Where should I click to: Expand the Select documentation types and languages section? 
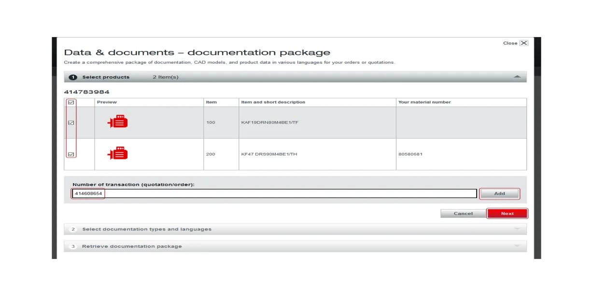point(517,229)
